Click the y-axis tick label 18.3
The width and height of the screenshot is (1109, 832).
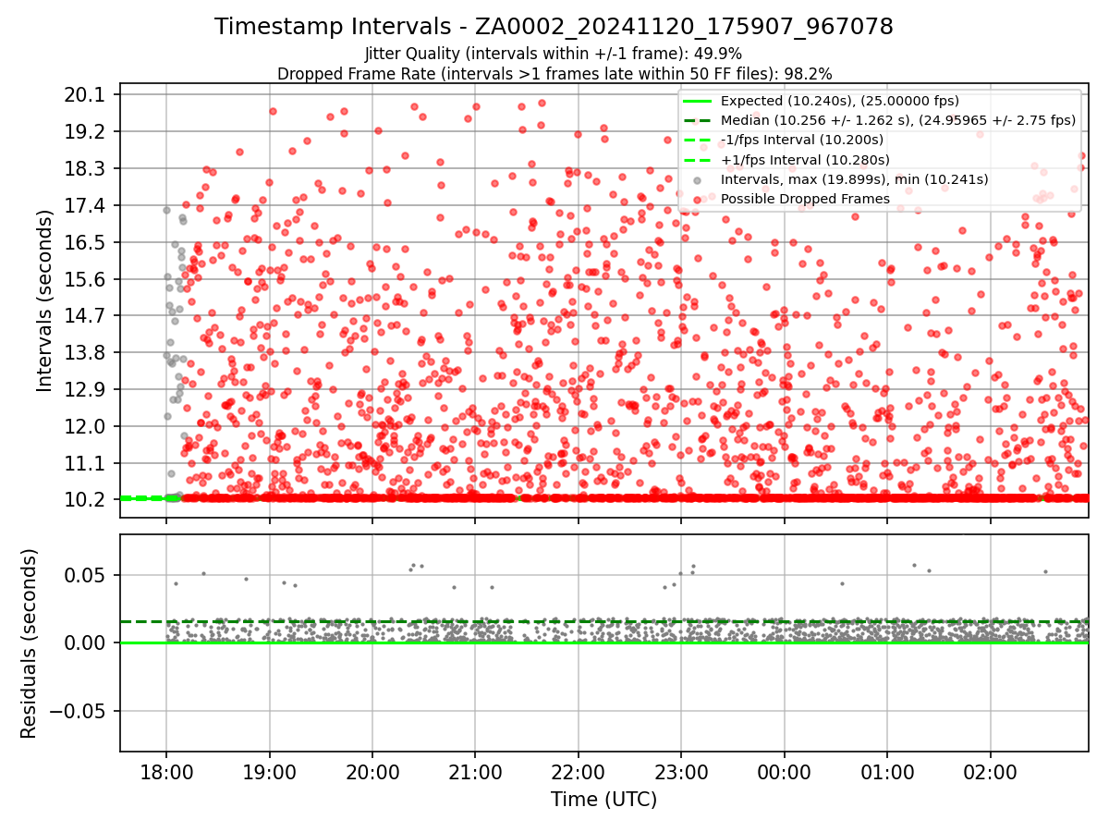pos(87,169)
